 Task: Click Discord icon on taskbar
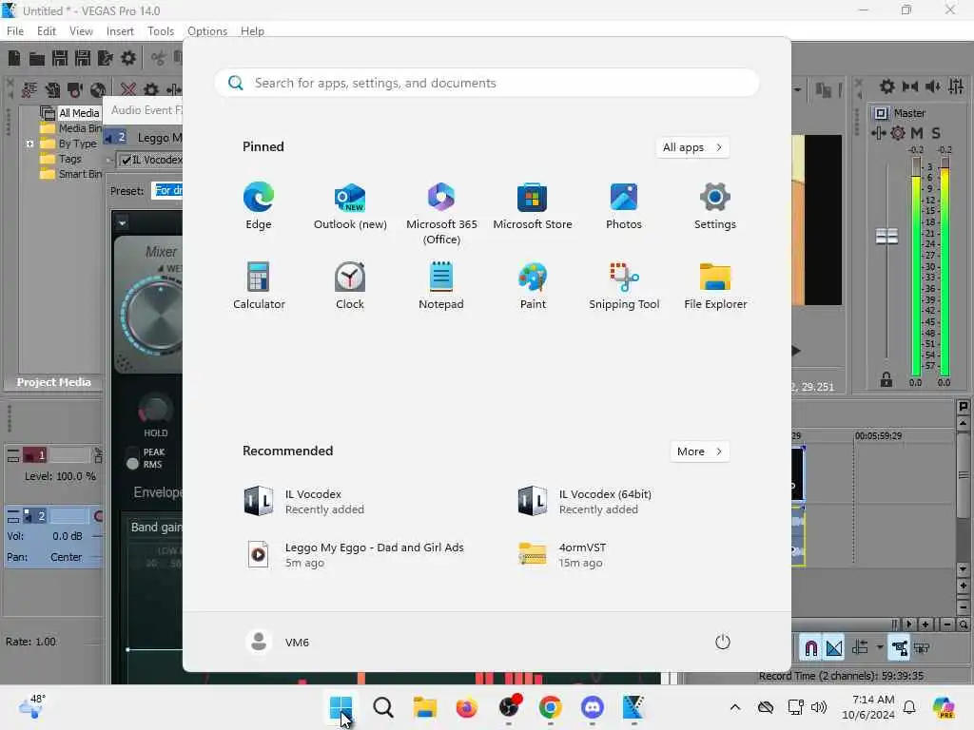click(592, 707)
